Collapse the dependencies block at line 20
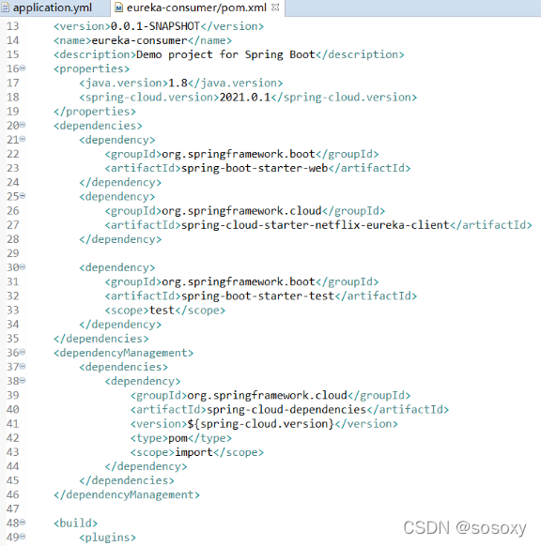This screenshot has height=546, width=541. 23,125
